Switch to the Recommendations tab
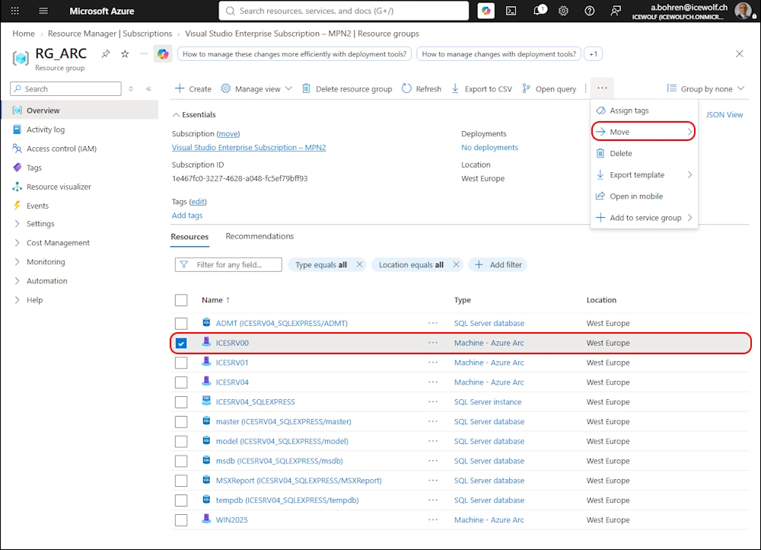This screenshot has height=550, width=761. 260,236
